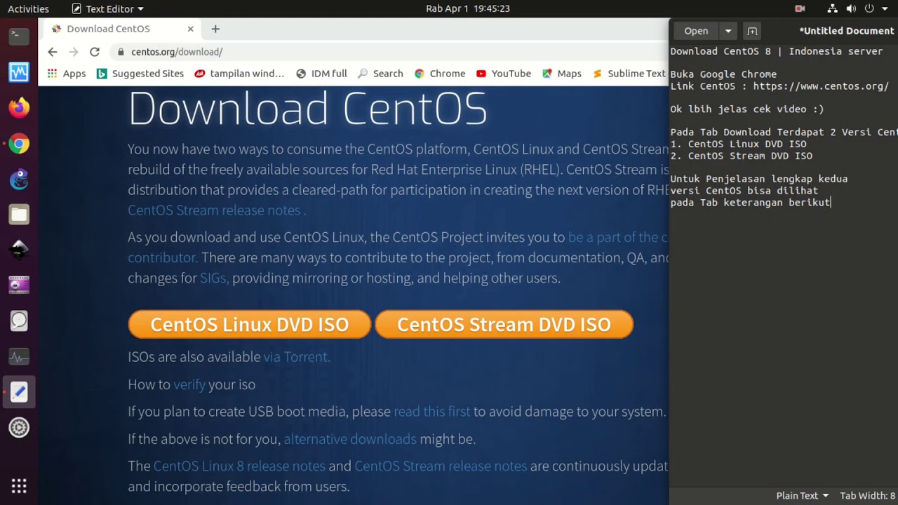
Task: Open the blue chameleon dock app
Action: [x=19, y=180]
